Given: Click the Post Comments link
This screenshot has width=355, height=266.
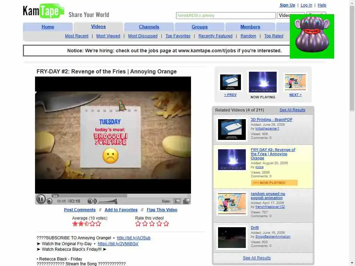Looking at the screenshot, I should (x=80, y=210).
